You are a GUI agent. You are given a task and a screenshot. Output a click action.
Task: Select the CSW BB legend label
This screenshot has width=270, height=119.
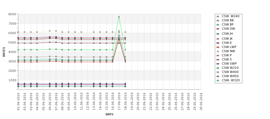228,20
